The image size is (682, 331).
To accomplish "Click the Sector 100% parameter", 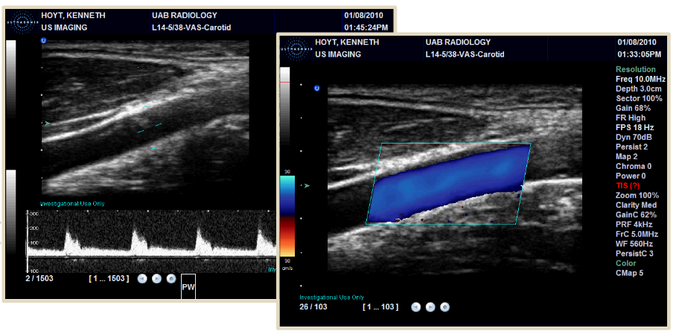I will (639, 99).
